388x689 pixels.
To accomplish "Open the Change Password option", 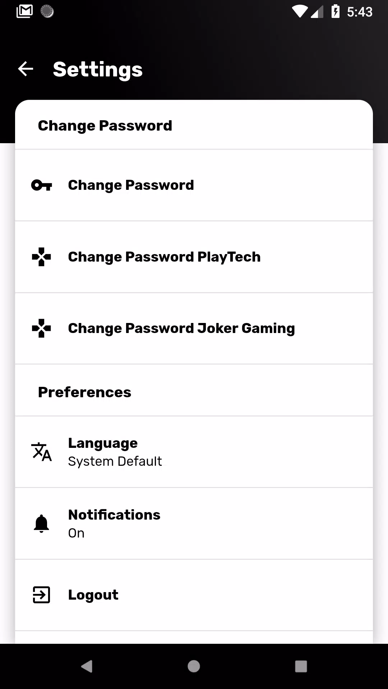I will tap(194, 185).
